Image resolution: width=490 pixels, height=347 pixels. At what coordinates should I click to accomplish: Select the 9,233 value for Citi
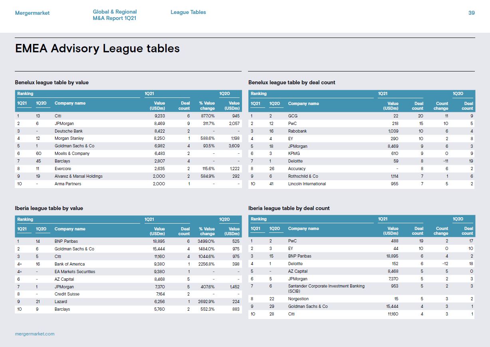(159, 116)
